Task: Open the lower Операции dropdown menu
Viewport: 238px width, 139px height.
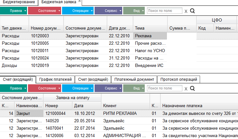Action: point(78,88)
